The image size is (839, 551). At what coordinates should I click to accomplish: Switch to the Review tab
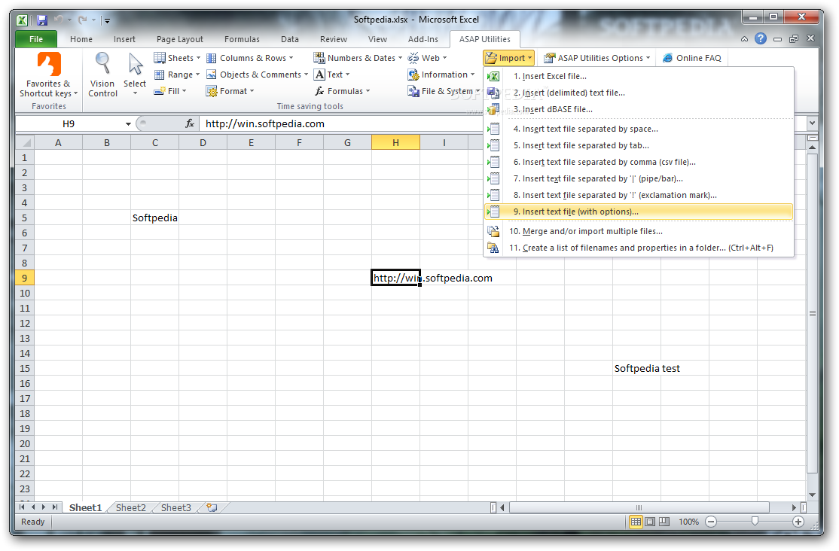tap(334, 39)
